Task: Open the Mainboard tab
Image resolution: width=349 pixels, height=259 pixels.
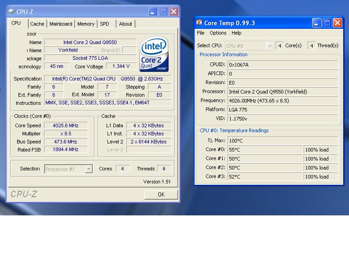Action: click(61, 24)
